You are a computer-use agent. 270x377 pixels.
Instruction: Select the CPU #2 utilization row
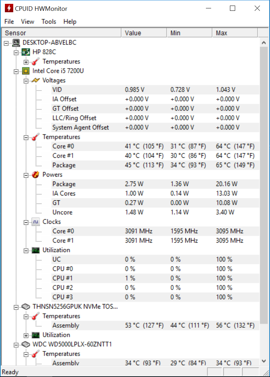coord(155,288)
